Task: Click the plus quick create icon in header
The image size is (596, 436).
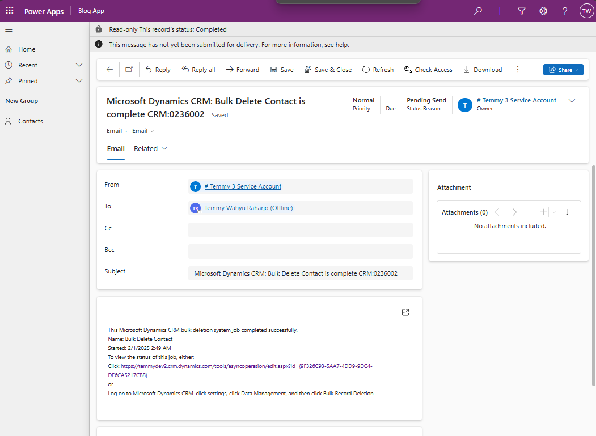Action: [x=500, y=11]
